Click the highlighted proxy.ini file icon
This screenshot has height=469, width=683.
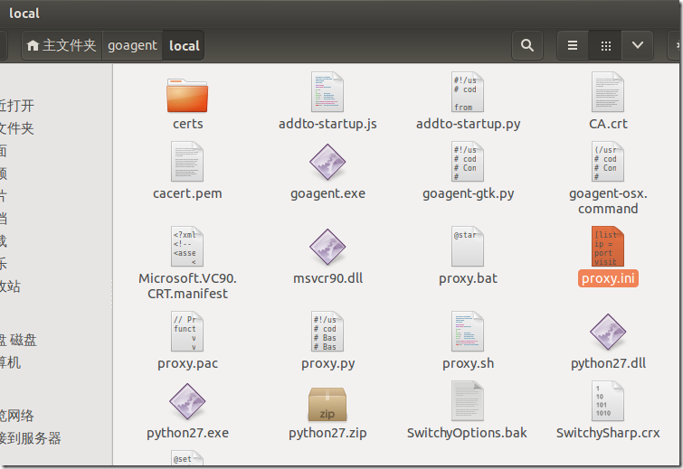(x=608, y=246)
